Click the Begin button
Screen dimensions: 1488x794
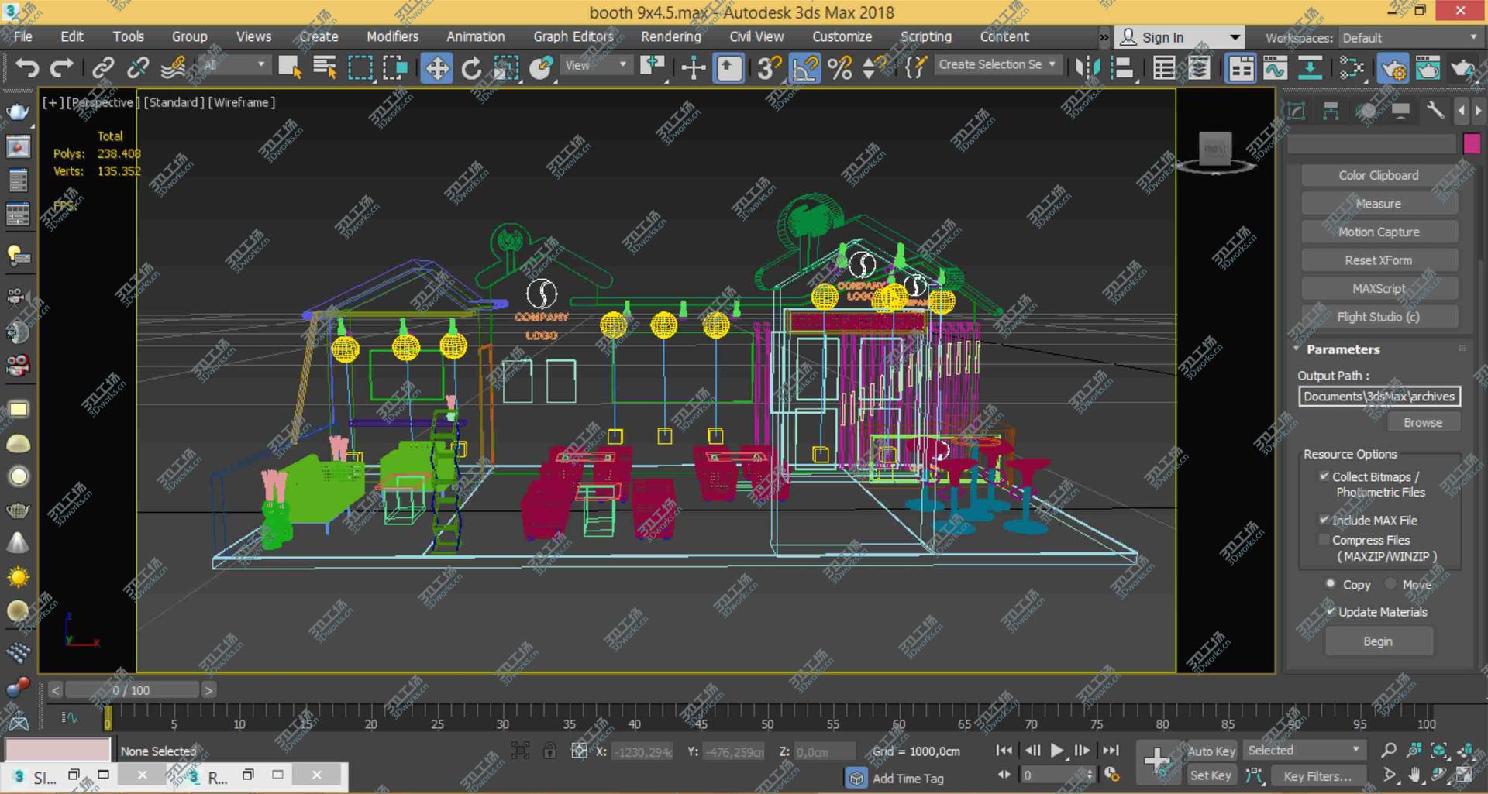[x=1377, y=641]
